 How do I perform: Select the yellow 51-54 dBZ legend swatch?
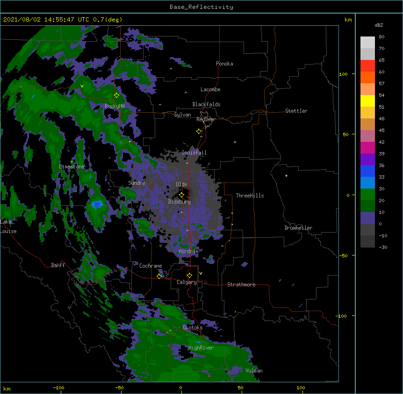(367, 101)
